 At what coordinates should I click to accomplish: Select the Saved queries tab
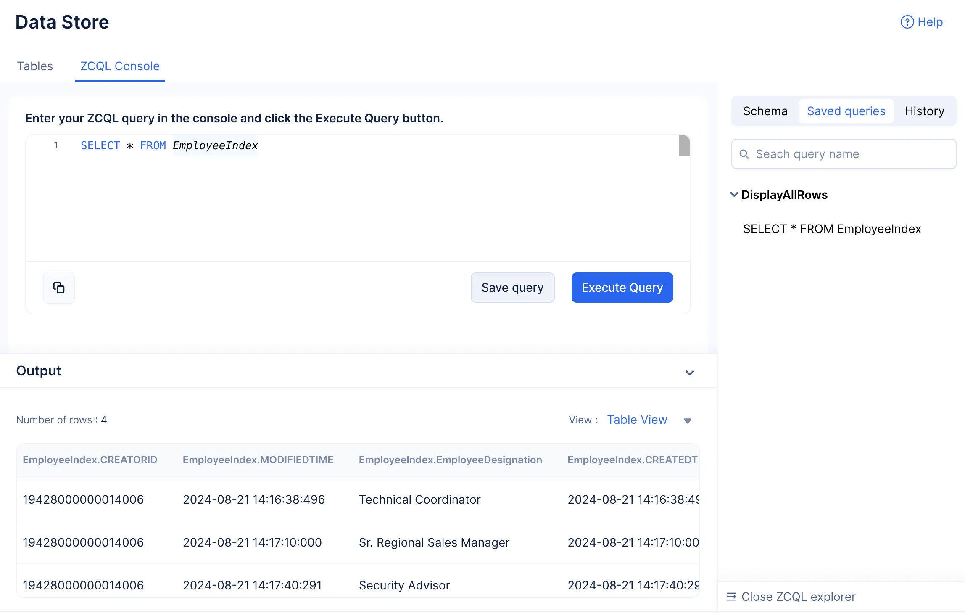pyautogui.click(x=846, y=111)
